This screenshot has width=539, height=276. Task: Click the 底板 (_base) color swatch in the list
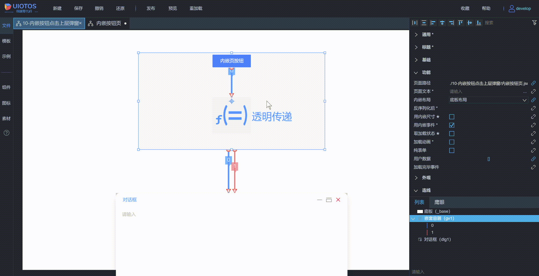click(420, 211)
